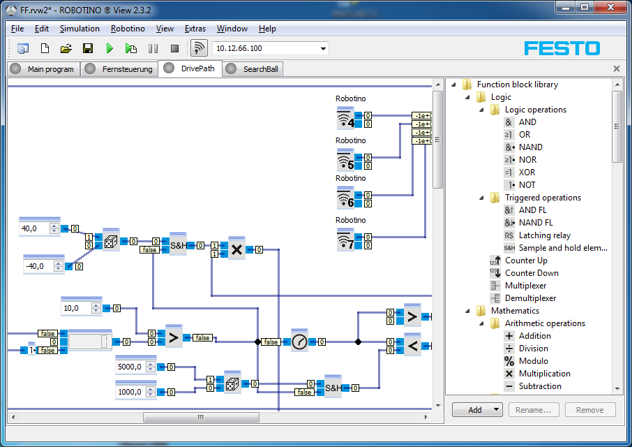632x447 pixels.
Task: Open the Simulation menu
Action: (80, 29)
